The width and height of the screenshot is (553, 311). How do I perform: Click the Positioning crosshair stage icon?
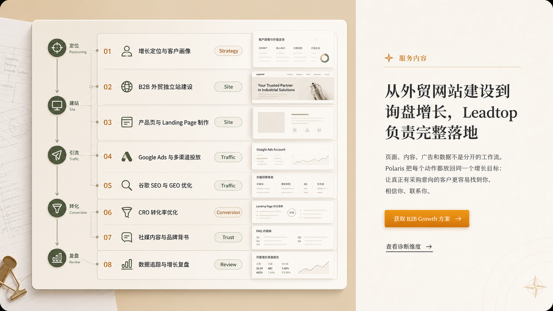click(57, 48)
